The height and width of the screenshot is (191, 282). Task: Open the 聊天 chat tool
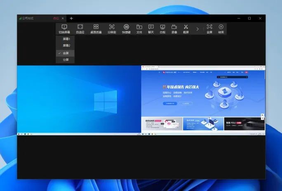point(151,29)
